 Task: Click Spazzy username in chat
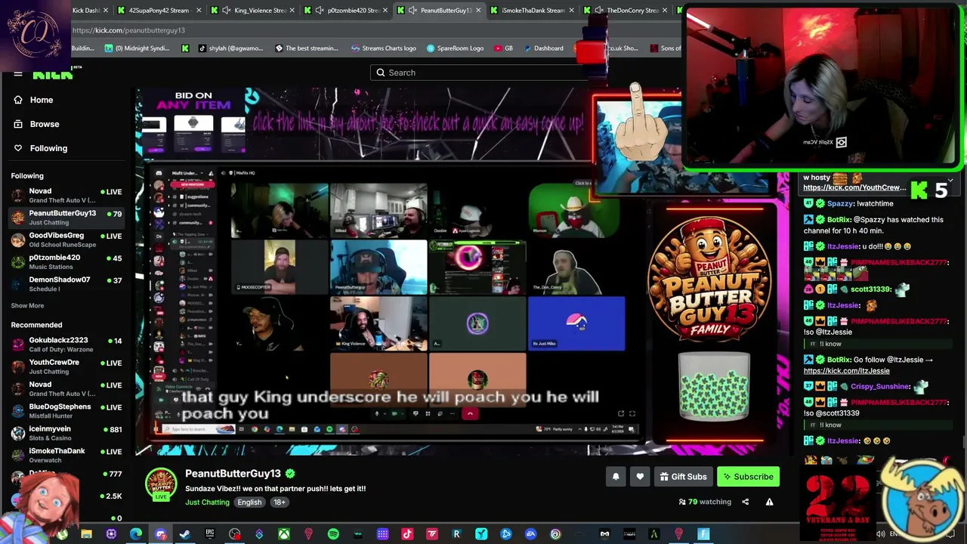tap(840, 204)
